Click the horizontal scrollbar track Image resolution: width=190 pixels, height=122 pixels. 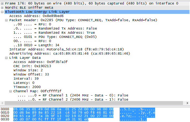point(94,103)
